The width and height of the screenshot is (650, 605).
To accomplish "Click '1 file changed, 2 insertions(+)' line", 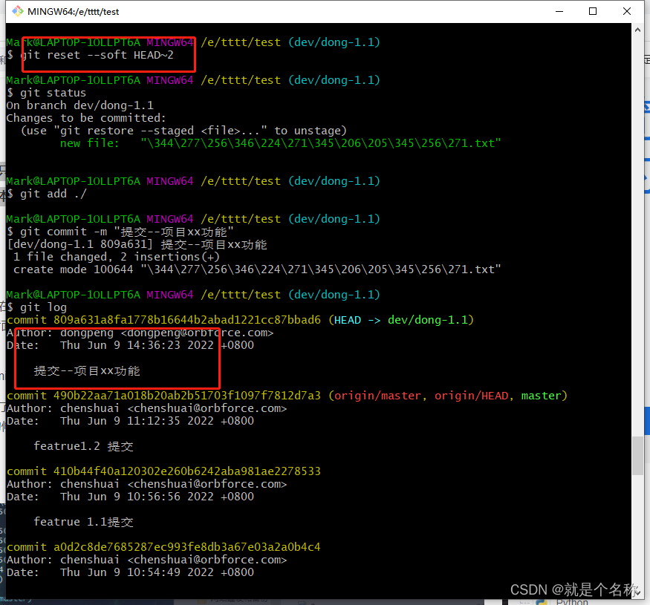I will point(117,257).
